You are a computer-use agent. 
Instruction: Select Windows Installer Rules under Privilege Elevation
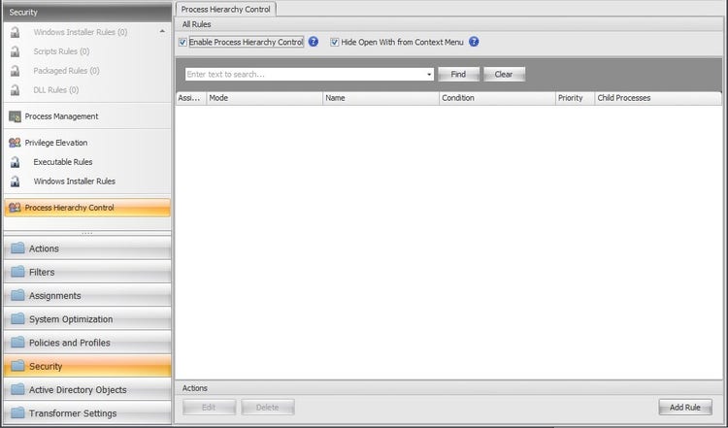click(75, 181)
